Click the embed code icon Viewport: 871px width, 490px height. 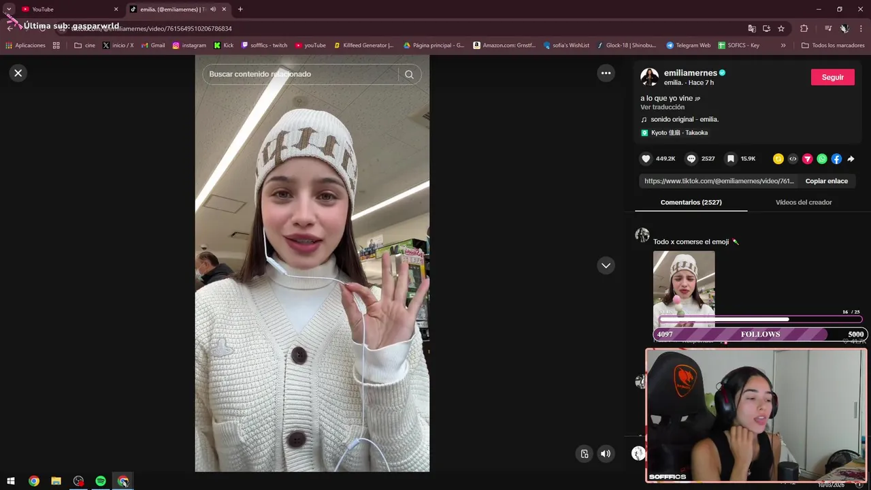coord(793,159)
